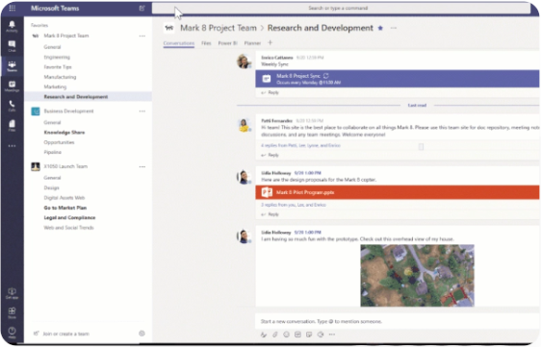Open the Opportunities channel
The height and width of the screenshot is (347, 541).
59,142
